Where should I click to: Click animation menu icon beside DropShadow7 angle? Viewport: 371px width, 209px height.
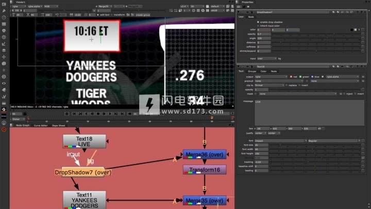tap(363, 38)
